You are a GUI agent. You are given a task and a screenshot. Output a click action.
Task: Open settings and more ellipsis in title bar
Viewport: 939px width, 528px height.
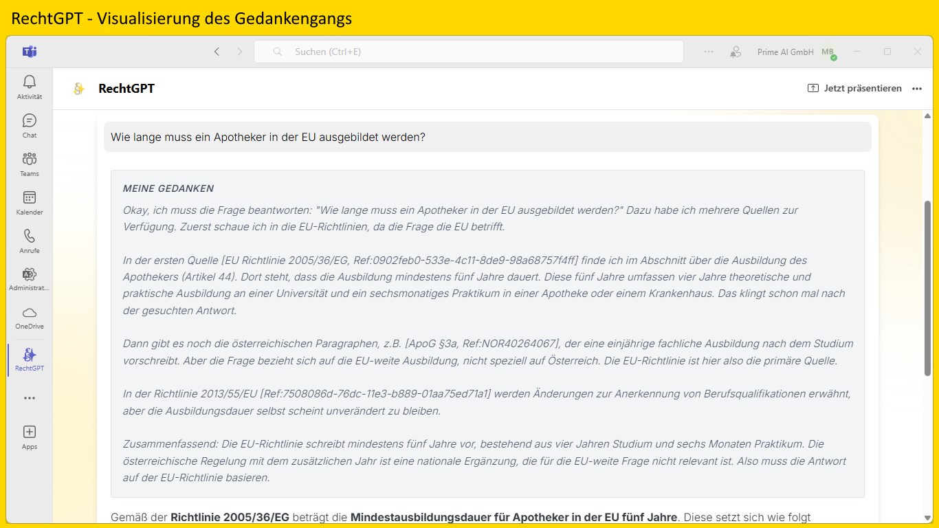coord(709,52)
